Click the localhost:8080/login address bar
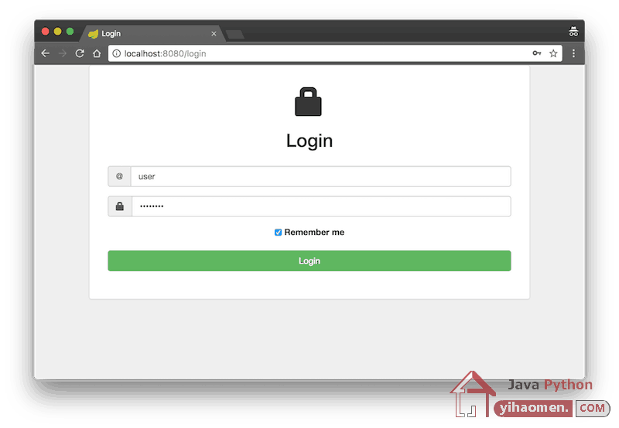Image resolution: width=619 pixels, height=428 pixels. 323,53
